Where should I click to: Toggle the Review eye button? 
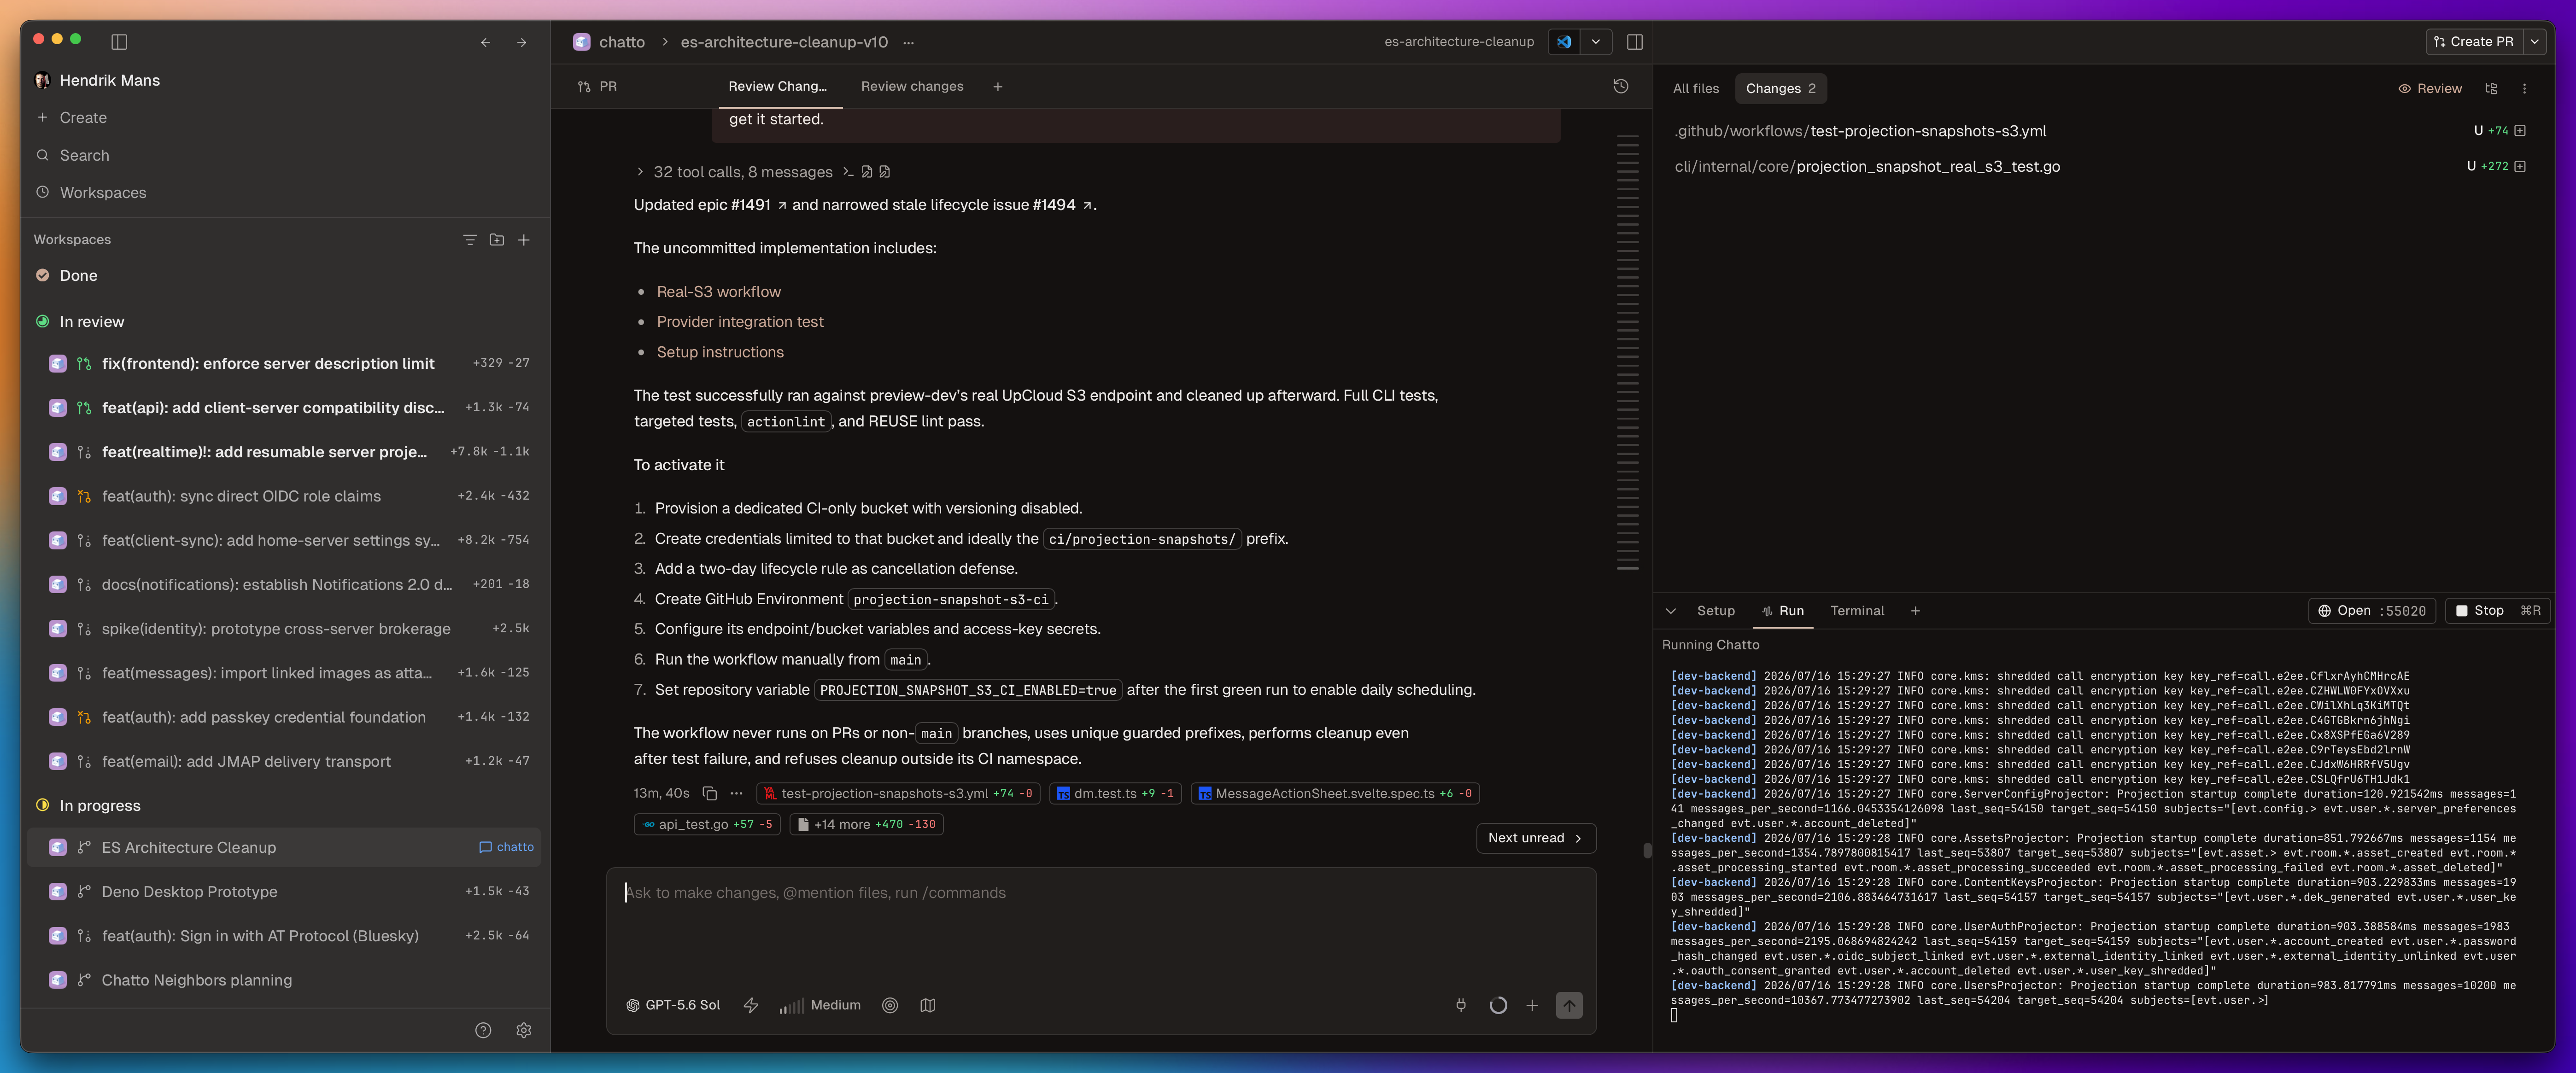point(2430,89)
